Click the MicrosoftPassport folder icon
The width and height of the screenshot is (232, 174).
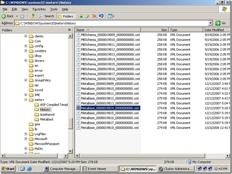(31, 143)
